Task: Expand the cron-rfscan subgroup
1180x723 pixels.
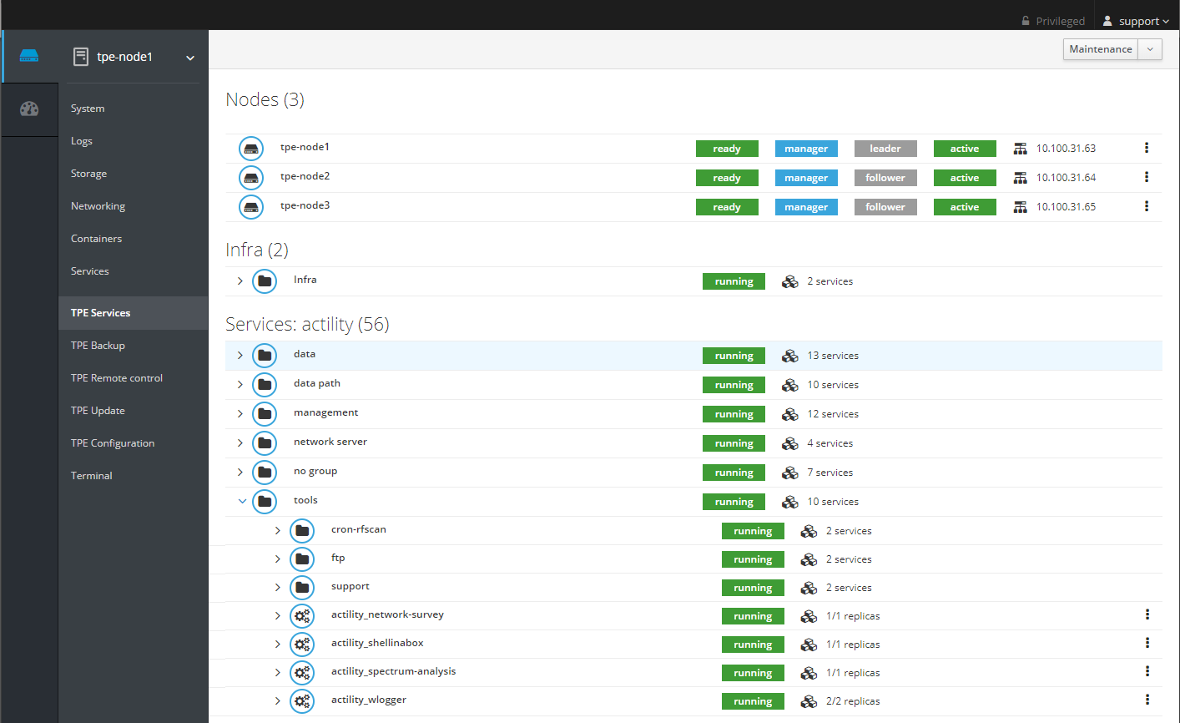Action: click(278, 531)
